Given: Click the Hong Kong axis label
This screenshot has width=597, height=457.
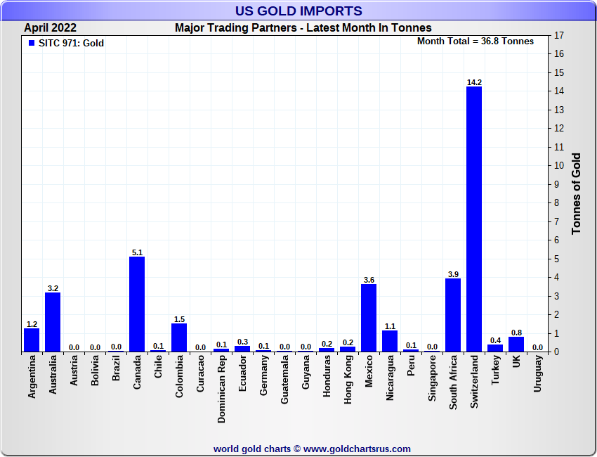Looking at the screenshot, I should 348,383.
